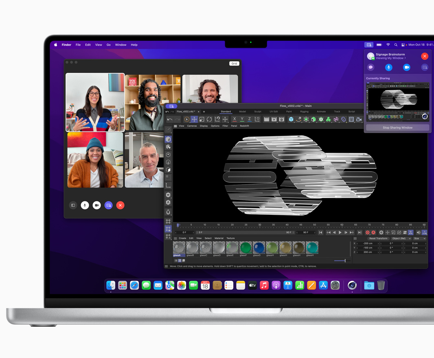This screenshot has width=434, height=358.
Task: Open the Object (Rel) coordinate dropdown
Action: point(400,238)
